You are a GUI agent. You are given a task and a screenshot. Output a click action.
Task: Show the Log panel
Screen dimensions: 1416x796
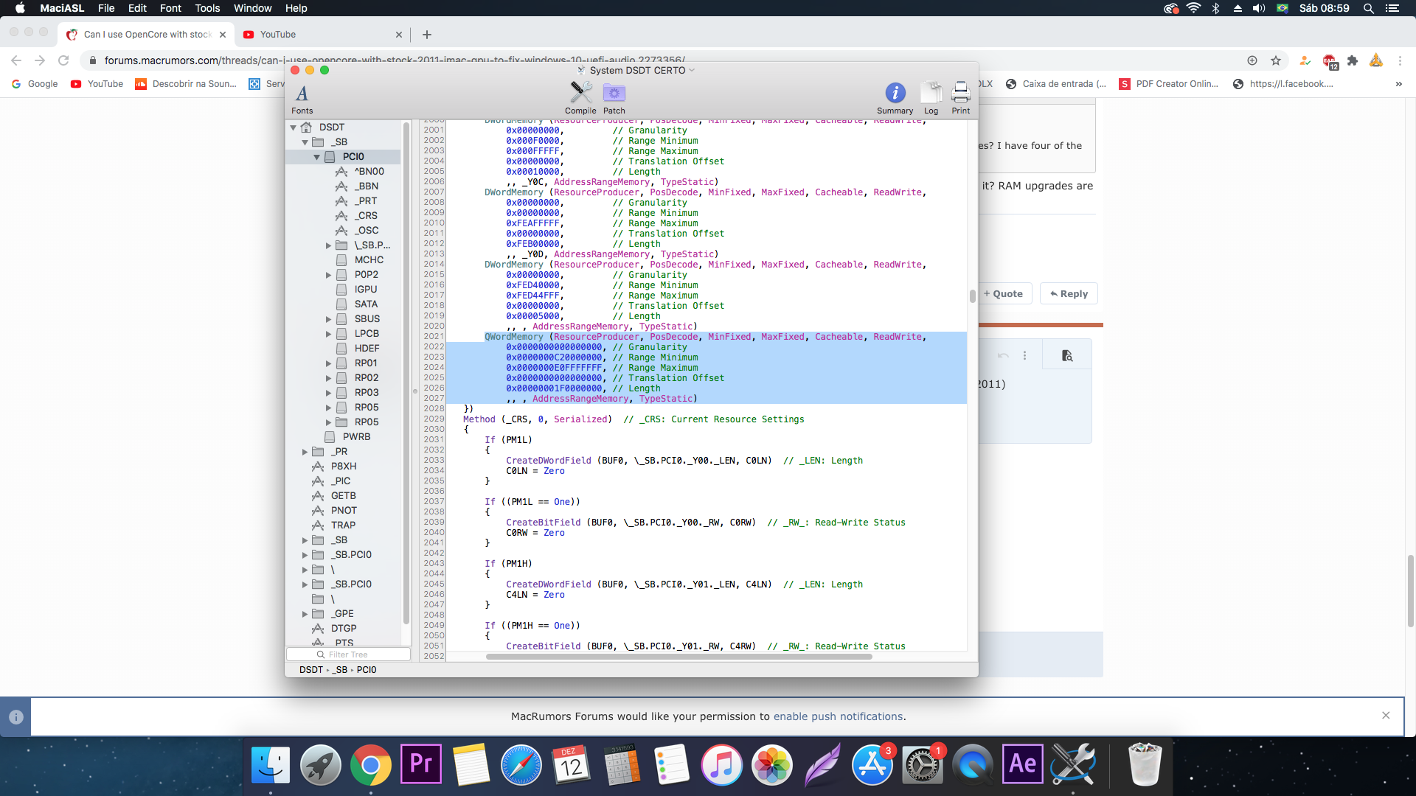931,94
